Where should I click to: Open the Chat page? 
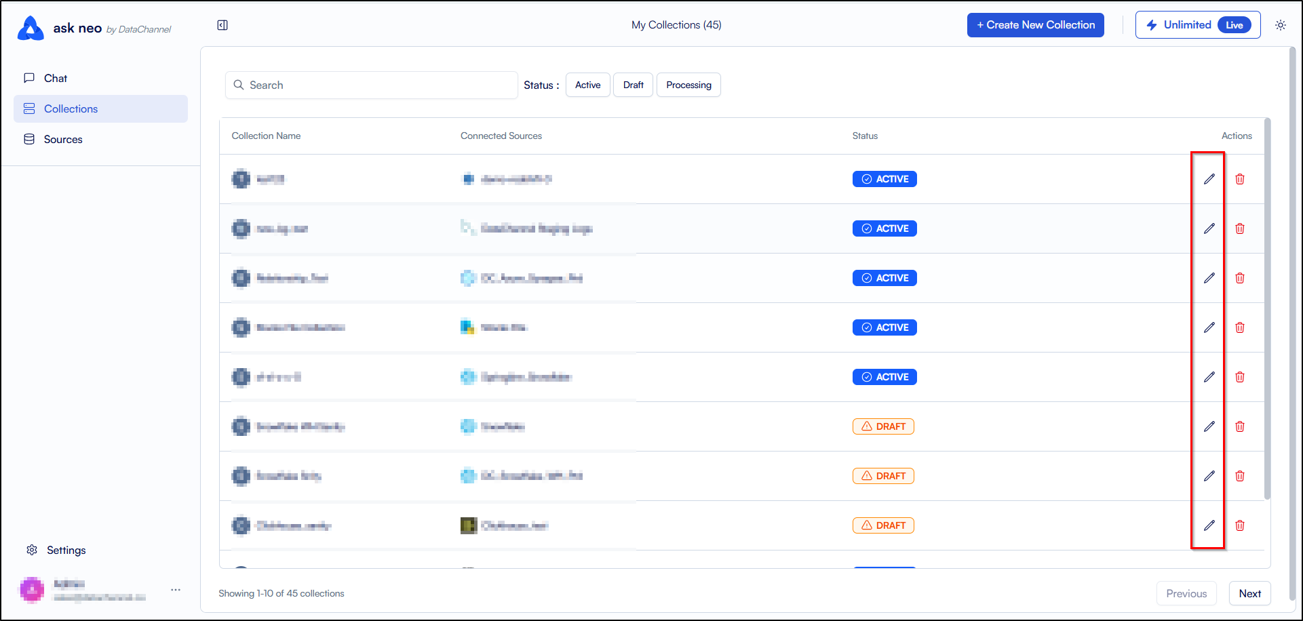(100, 78)
